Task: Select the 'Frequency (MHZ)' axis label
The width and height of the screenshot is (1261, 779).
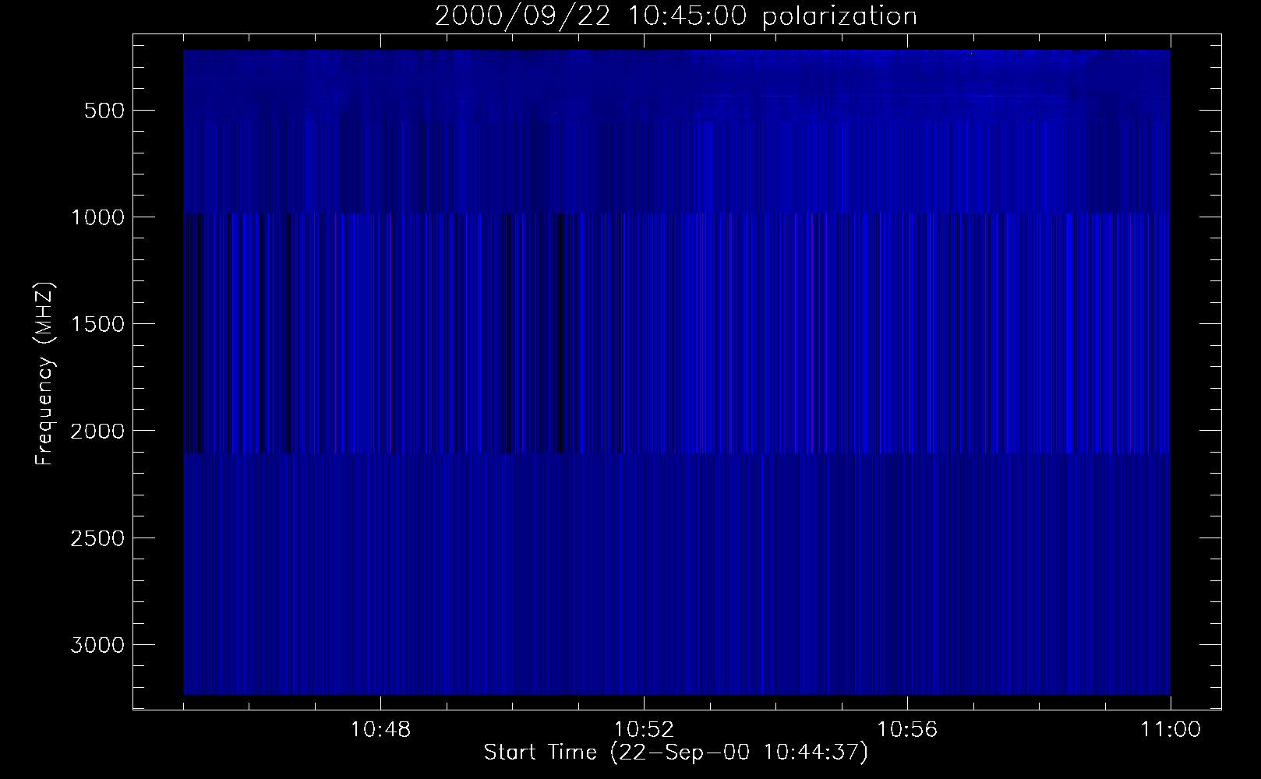Action: click(x=44, y=374)
